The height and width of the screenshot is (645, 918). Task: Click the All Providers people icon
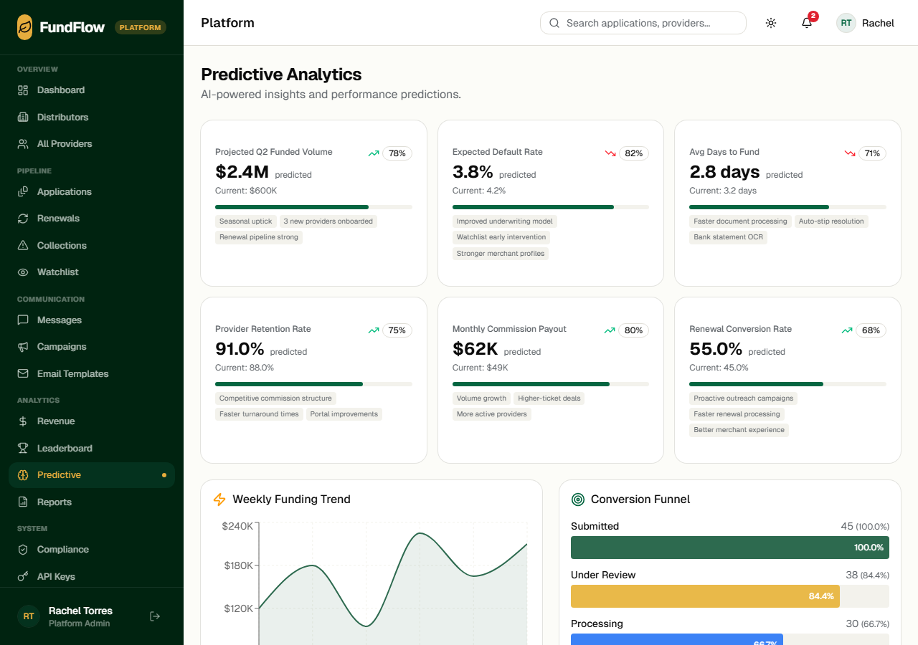23,144
